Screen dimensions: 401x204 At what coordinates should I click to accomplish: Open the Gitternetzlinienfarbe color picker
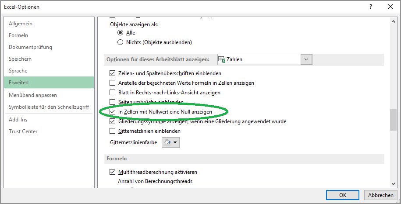(x=170, y=142)
